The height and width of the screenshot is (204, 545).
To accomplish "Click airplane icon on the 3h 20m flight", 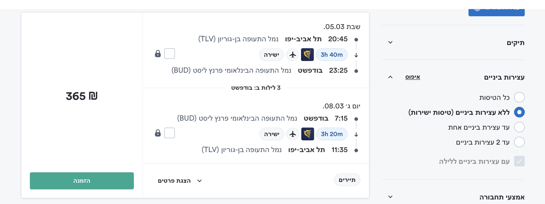I will click(293, 134).
